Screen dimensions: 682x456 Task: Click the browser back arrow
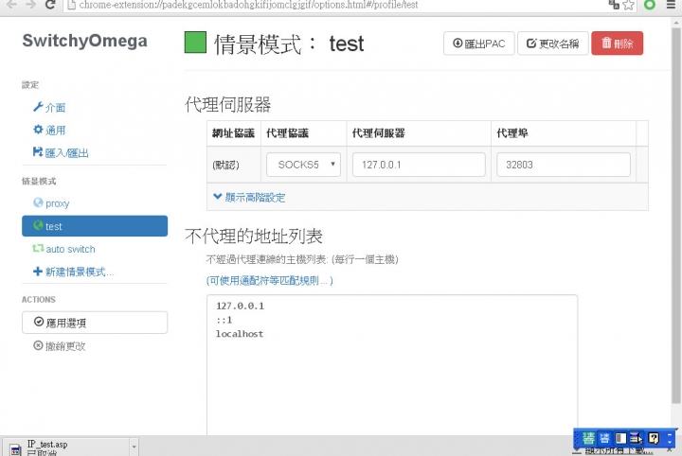tap(11, 5)
